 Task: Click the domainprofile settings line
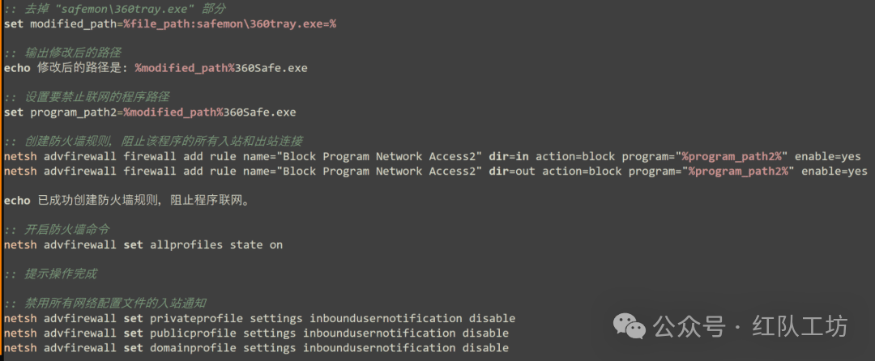[x=256, y=347]
